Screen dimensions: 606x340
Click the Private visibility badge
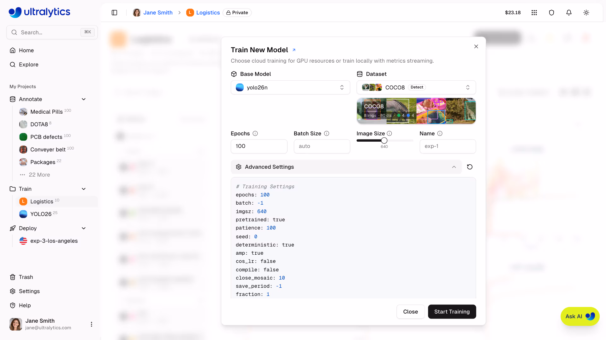click(237, 13)
